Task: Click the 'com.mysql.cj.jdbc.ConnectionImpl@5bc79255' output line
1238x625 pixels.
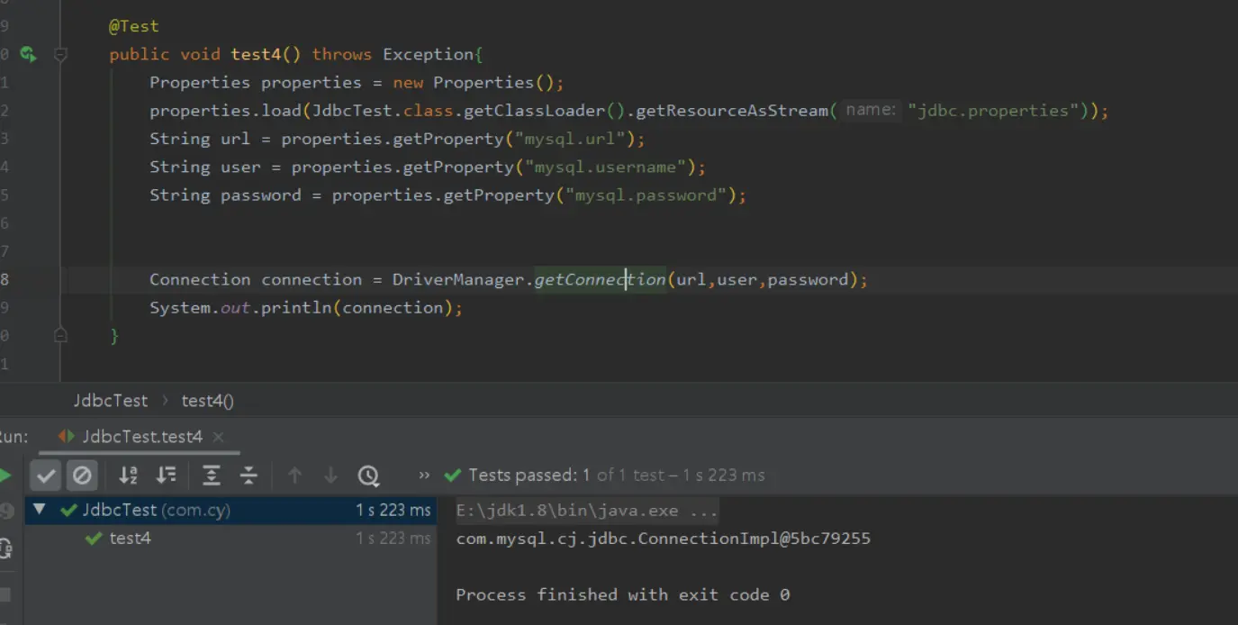Action: tap(664, 539)
